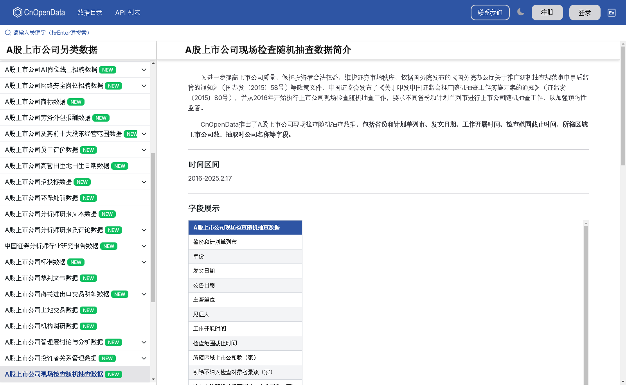
Task: Expand A股上市公司分析师研报及评论数据 chevron
Action: pos(144,230)
